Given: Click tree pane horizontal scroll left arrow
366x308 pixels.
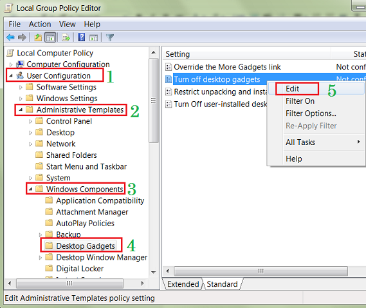Looking at the screenshot, I should 10,284.
